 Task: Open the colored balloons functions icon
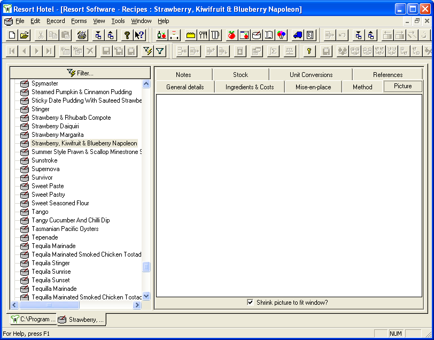(281, 35)
